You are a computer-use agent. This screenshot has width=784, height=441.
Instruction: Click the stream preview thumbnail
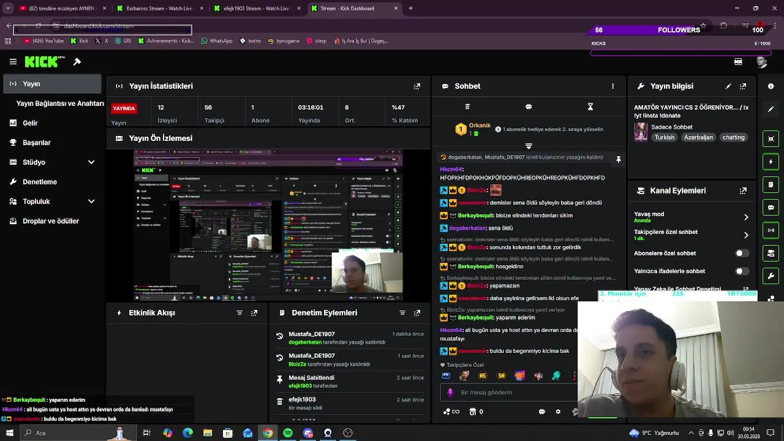(x=268, y=225)
